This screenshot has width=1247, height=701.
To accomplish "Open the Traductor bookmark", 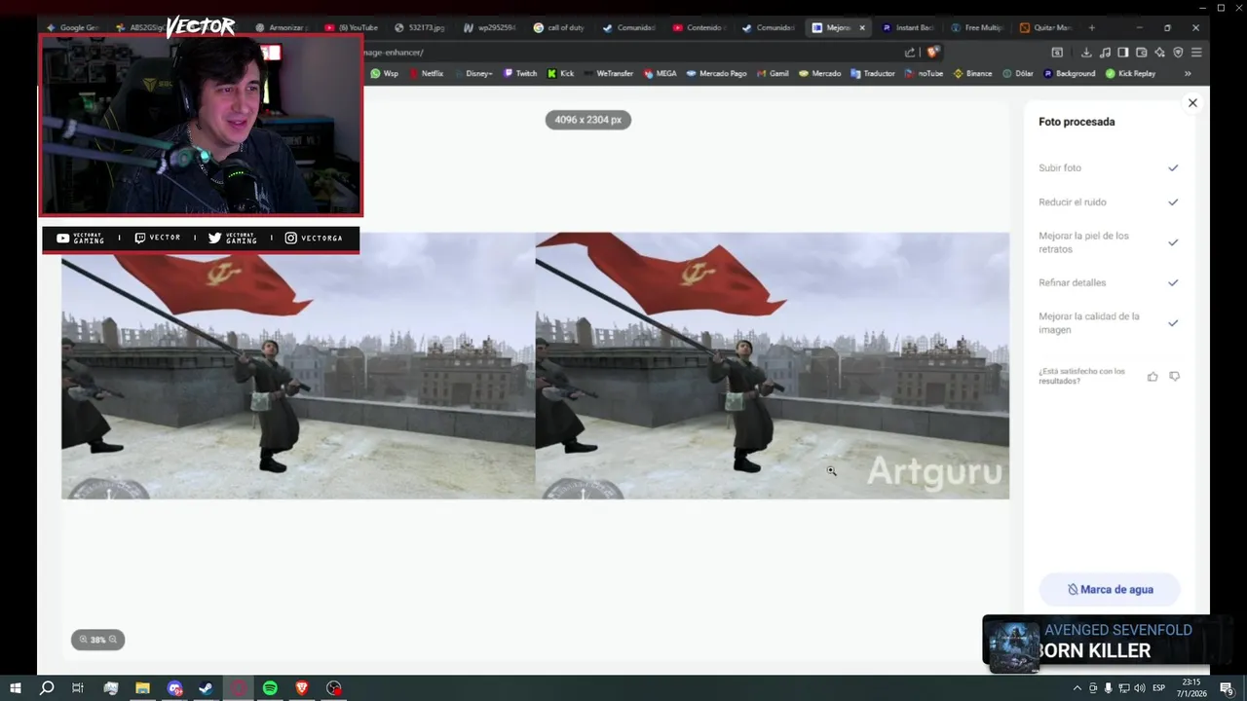I will [873, 74].
